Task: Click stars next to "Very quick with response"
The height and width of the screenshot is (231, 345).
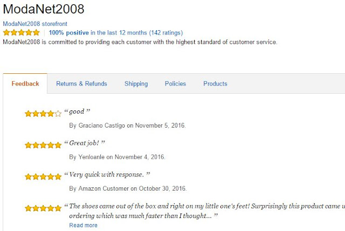Action: pos(43,177)
